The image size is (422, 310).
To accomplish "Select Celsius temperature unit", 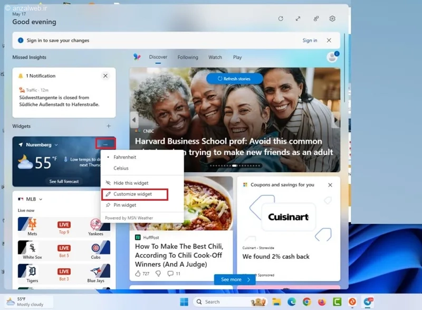I will click(121, 168).
